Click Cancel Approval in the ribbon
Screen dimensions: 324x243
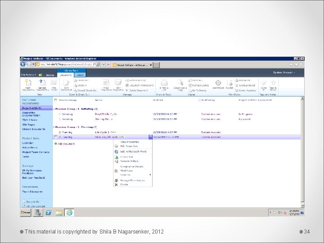click(x=246, y=90)
